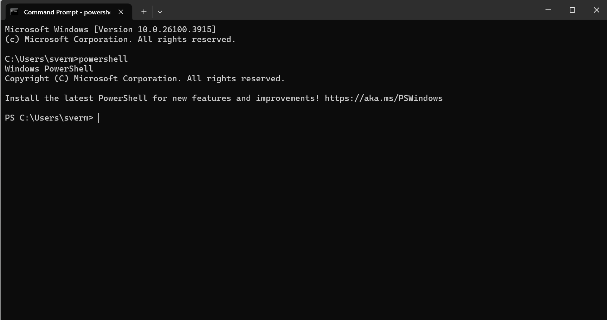Image resolution: width=607 pixels, height=320 pixels.
Task: Click the typed "powershell" command text
Action: [103, 59]
